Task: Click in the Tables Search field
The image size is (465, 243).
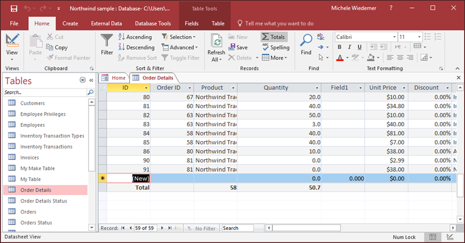Action: click(x=45, y=92)
